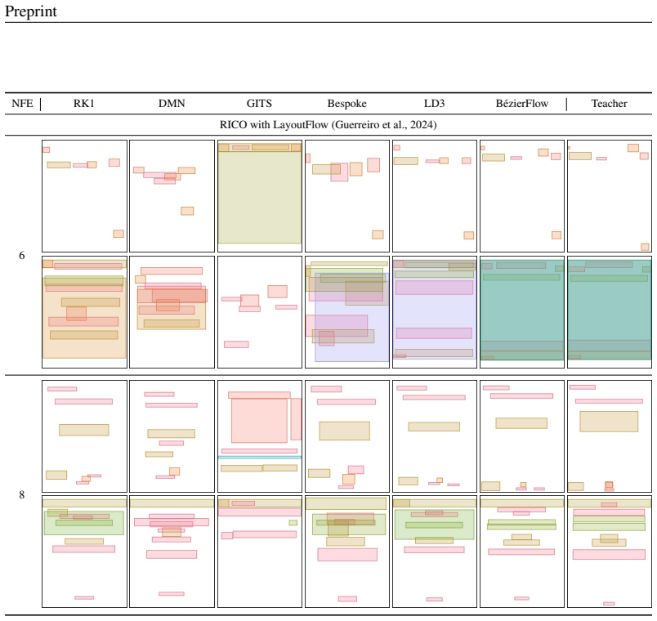
Task: Select the teal BézierFlow layout thumbnail
Action: coord(522,312)
